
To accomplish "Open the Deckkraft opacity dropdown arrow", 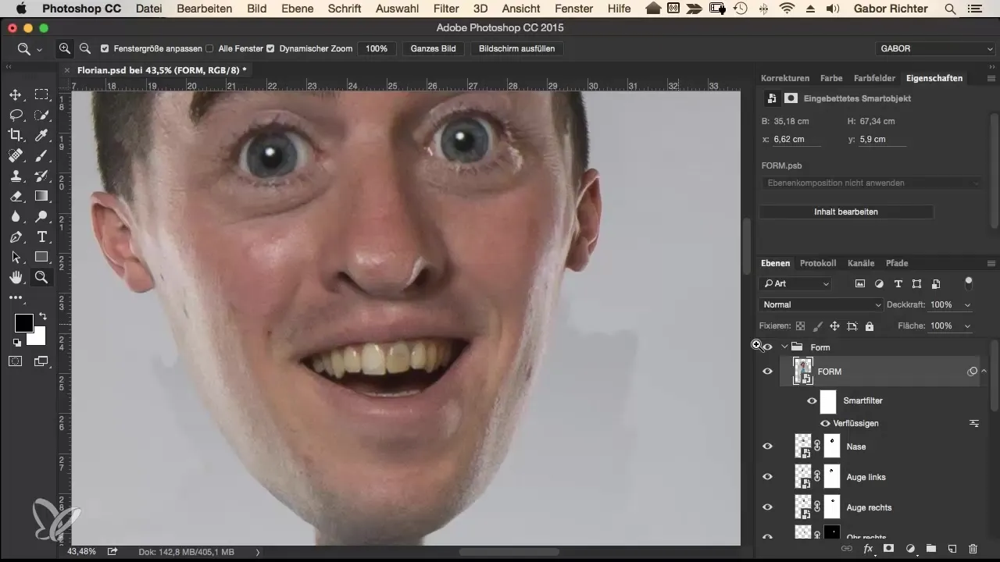I will pyautogui.click(x=968, y=305).
